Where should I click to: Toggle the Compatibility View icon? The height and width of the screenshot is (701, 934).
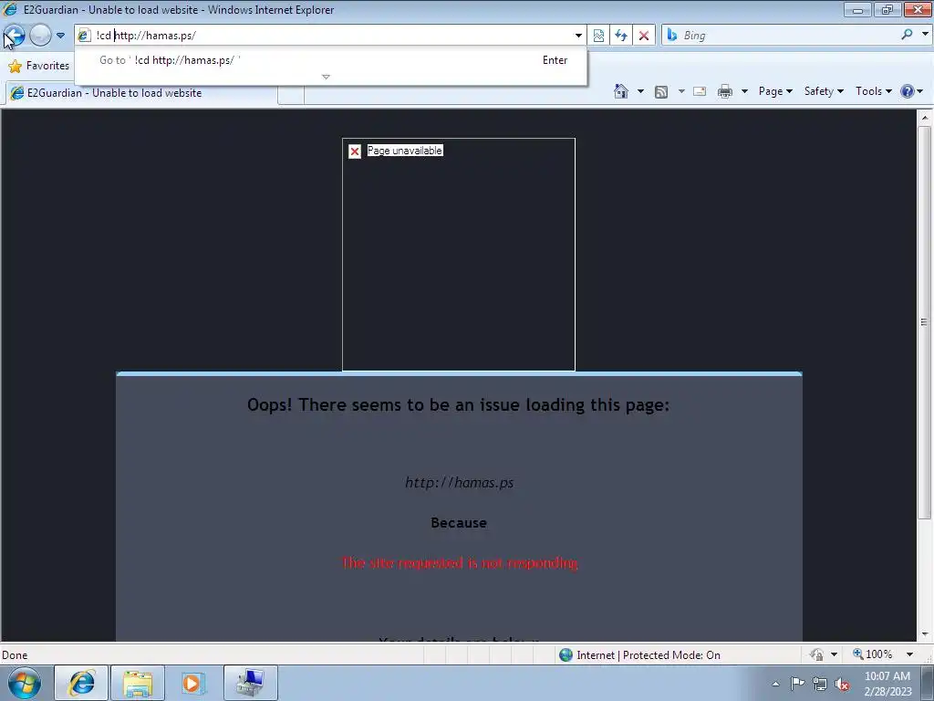(x=598, y=36)
